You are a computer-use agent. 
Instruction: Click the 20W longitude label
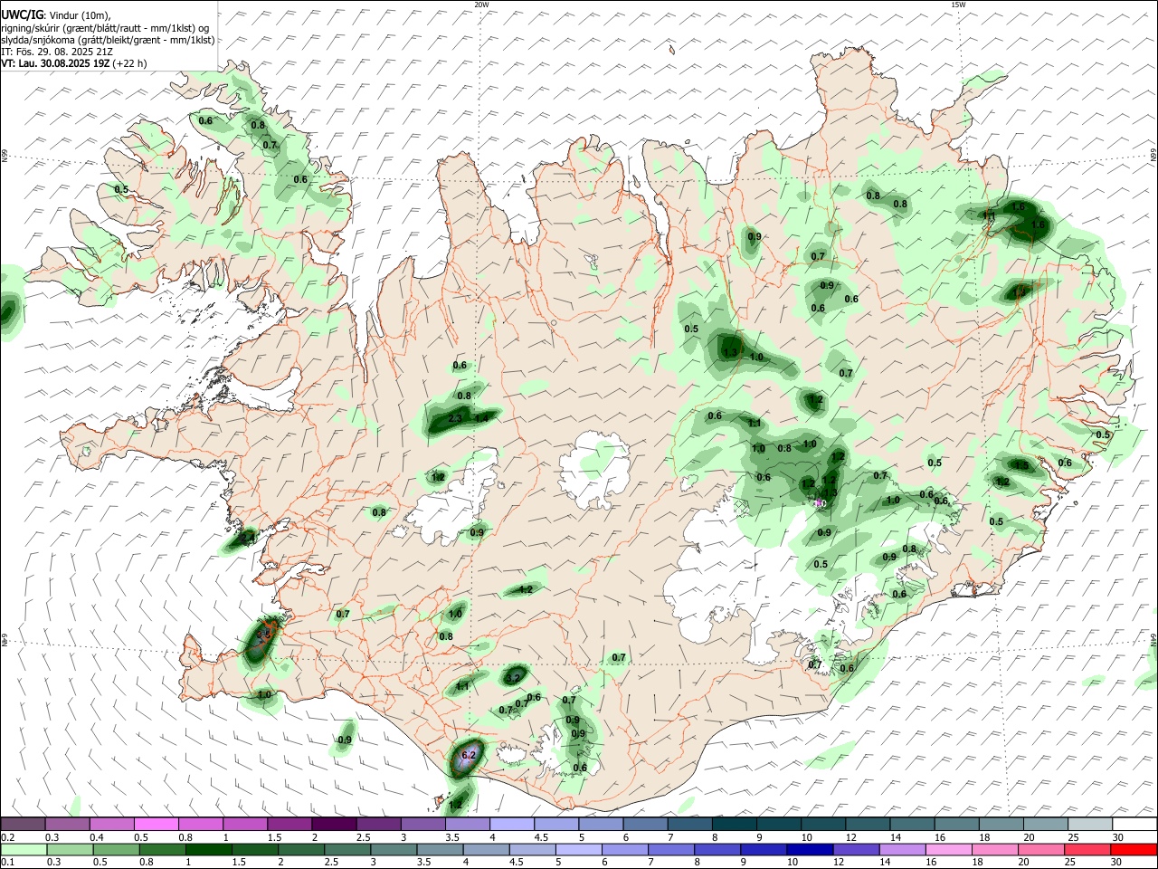(481, 5)
